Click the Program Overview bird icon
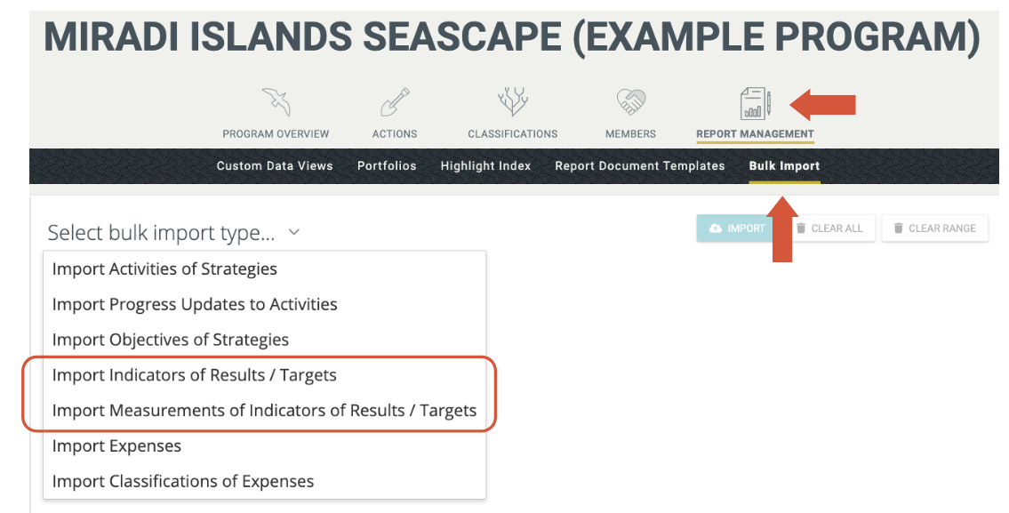This screenshot has width=1009, height=513. (276, 103)
